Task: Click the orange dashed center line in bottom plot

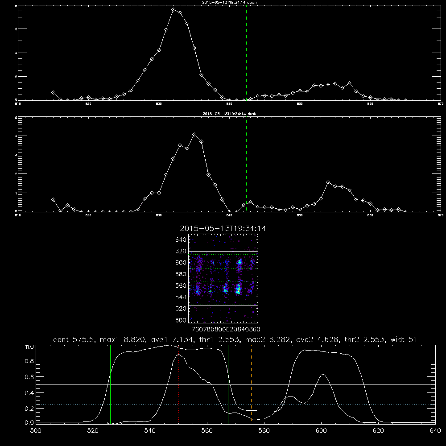Action: pos(251,384)
